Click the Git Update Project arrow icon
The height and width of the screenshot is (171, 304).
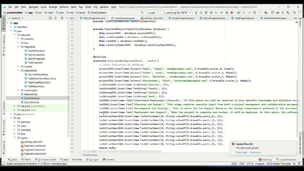(x=244, y=13)
